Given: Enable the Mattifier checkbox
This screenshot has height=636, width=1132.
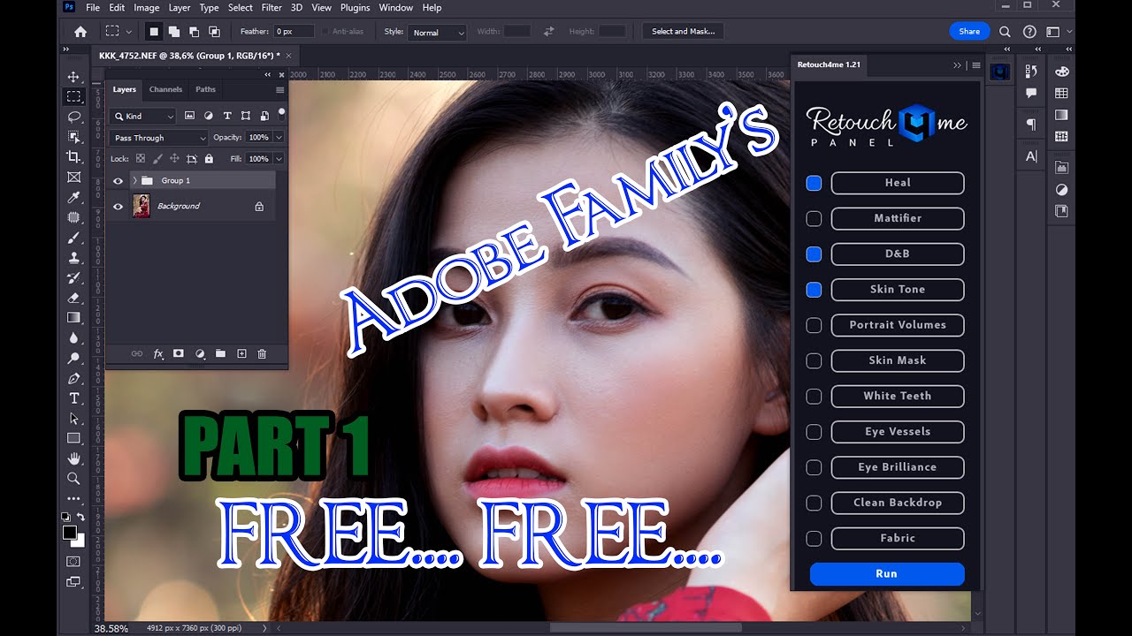Looking at the screenshot, I should tap(814, 218).
